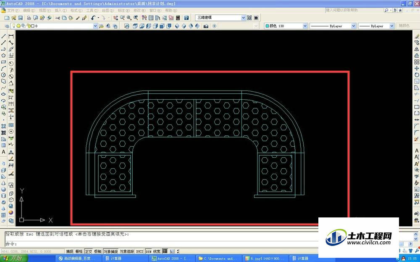Switch to 高级编辑器_百度 taskbar window
The width and height of the screenshot is (420, 262).
(x=79, y=259)
